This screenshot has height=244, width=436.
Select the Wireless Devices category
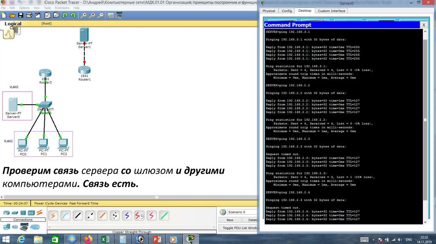coord(31,213)
